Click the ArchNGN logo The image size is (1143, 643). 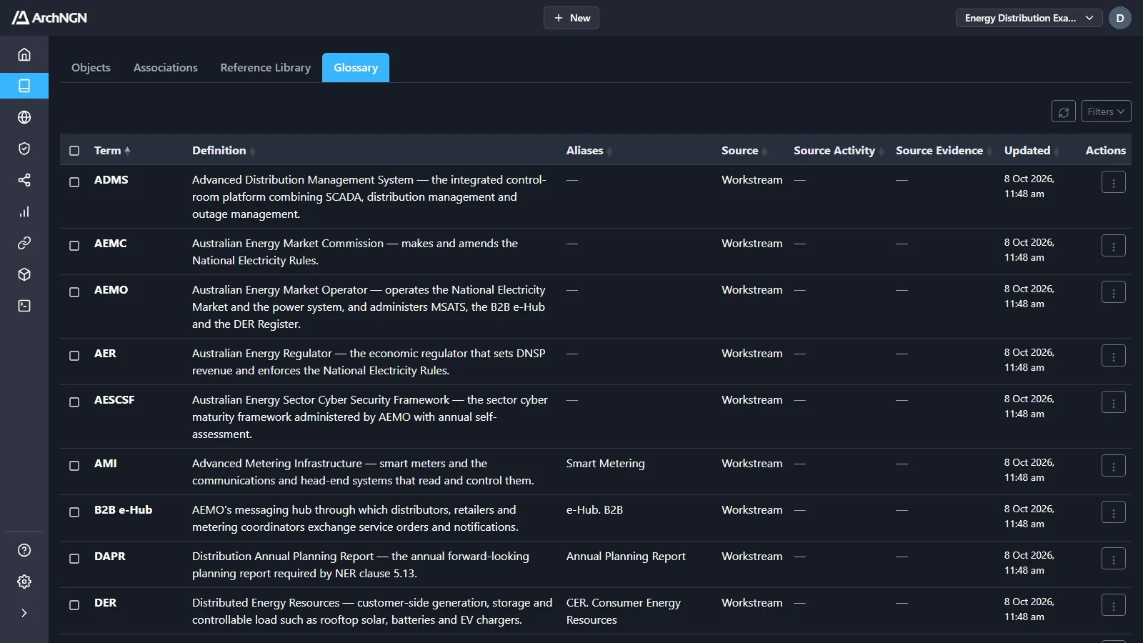[x=49, y=18]
